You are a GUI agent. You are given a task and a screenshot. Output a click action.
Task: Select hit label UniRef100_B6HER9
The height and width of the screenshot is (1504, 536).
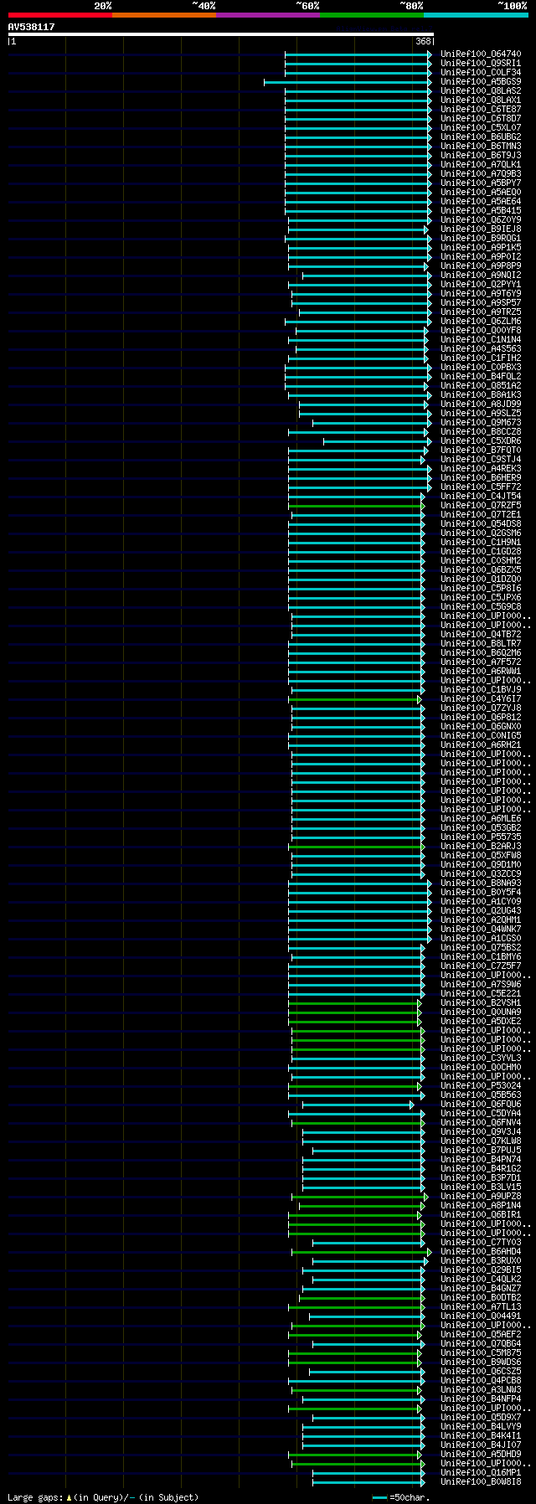point(481,478)
